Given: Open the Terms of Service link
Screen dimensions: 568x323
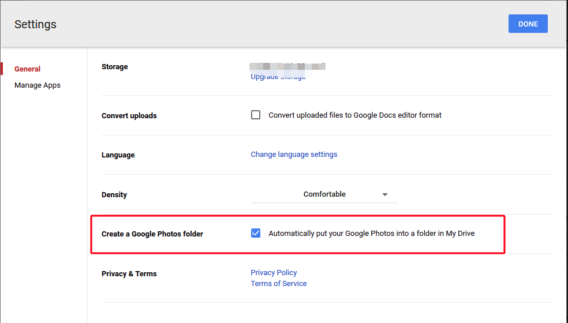Looking at the screenshot, I should (278, 283).
